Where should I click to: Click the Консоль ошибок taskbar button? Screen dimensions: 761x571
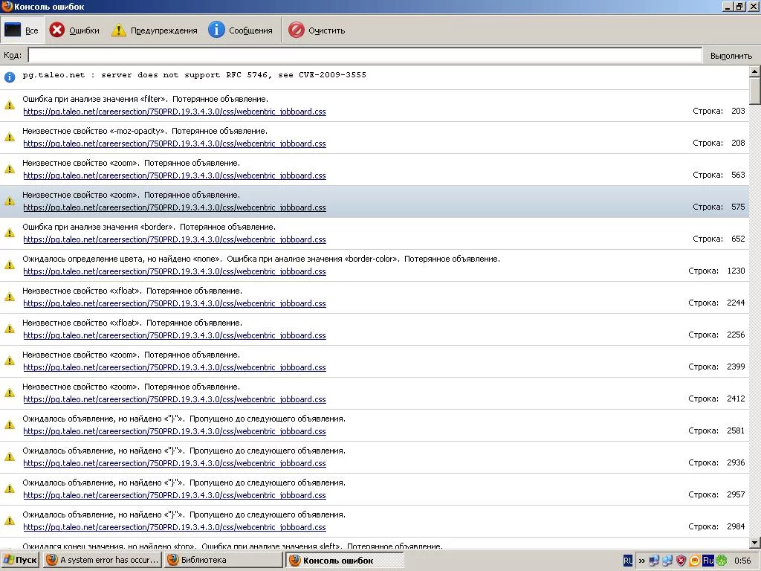click(344, 561)
